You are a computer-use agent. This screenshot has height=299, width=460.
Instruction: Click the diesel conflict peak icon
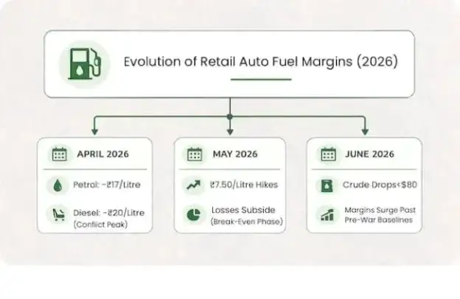pyautogui.click(x=59, y=214)
